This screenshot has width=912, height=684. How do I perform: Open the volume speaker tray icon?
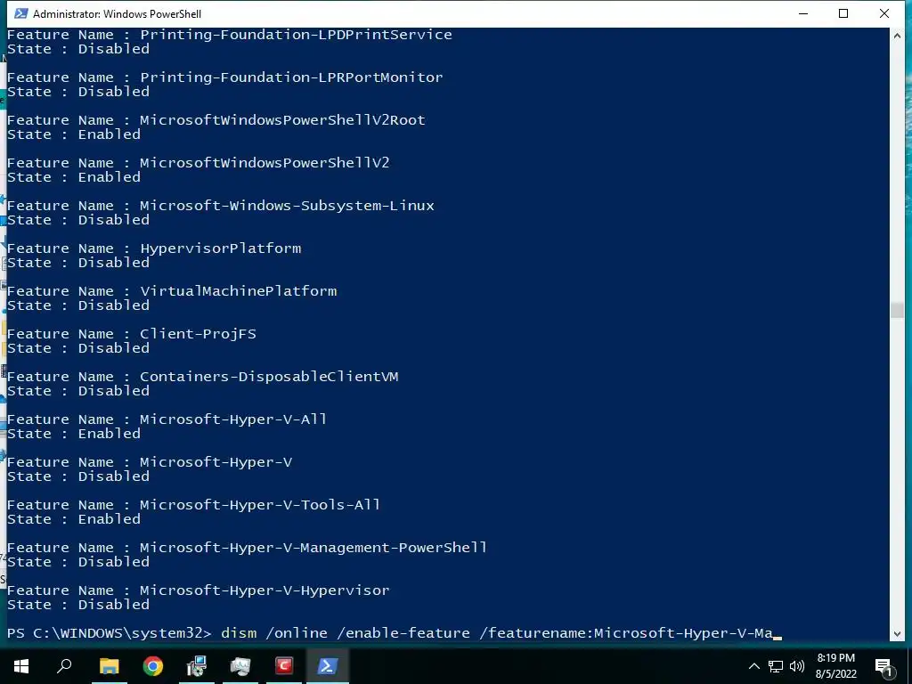coord(797,666)
